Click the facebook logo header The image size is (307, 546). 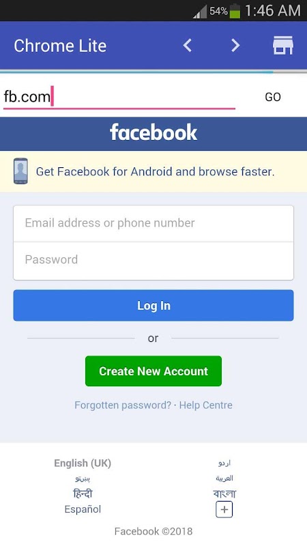click(x=153, y=132)
